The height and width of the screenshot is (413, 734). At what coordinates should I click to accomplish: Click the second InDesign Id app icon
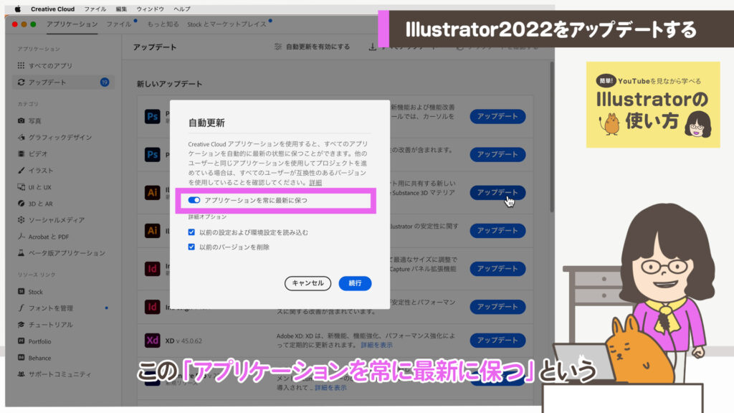coord(152,307)
